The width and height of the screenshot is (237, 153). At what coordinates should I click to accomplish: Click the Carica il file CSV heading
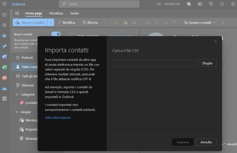[x=125, y=50]
